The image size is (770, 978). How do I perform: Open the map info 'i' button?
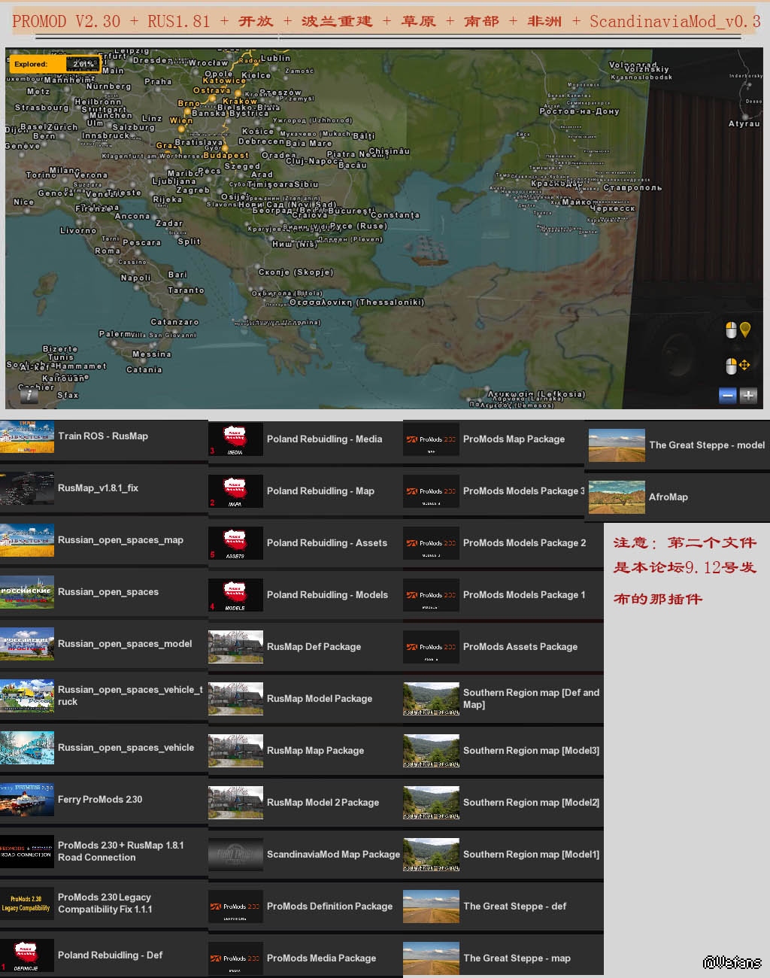pos(29,394)
